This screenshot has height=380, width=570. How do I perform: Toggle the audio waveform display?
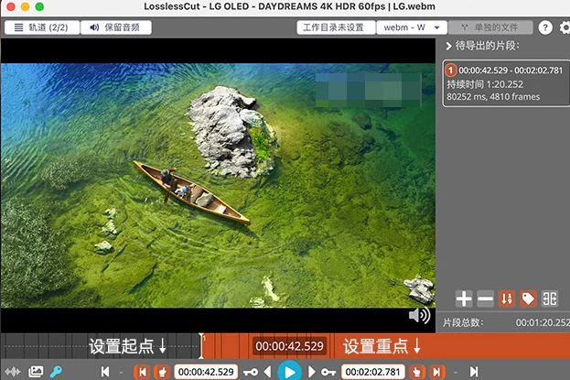[x=13, y=372]
